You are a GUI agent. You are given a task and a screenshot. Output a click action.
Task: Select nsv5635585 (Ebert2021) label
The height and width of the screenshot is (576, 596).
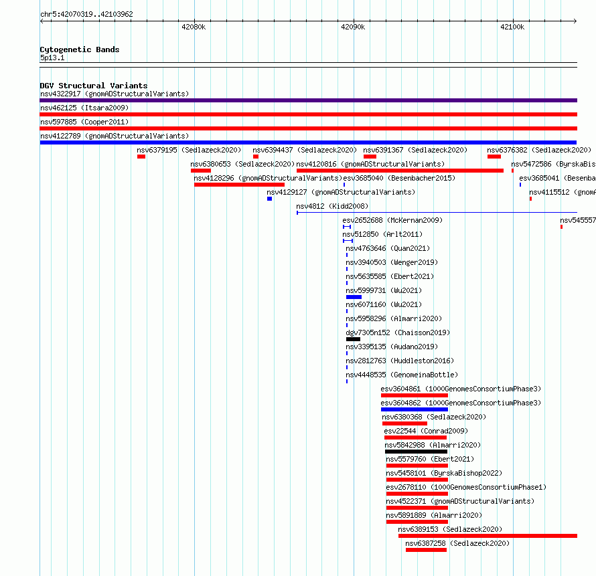coord(390,276)
